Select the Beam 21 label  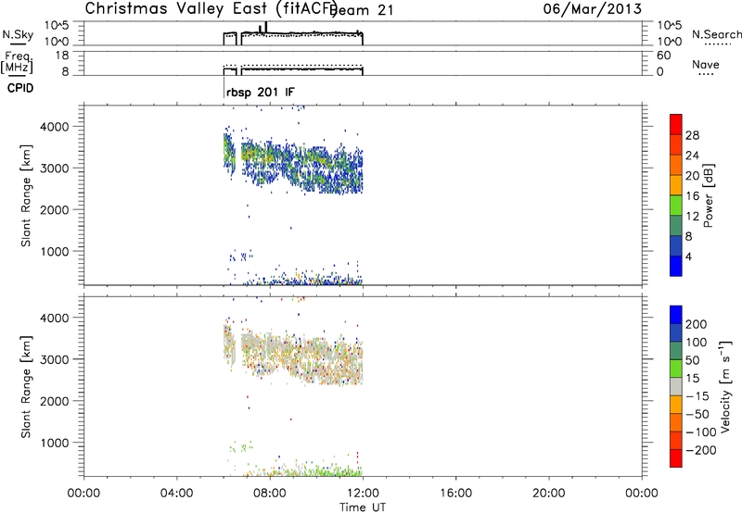[x=362, y=9]
